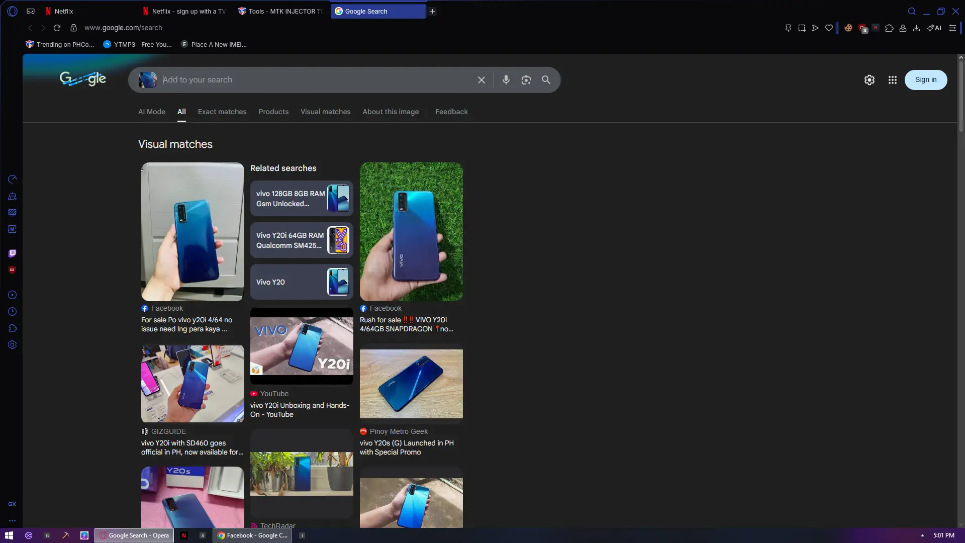Open the sidebar Player icon
The image size is (965, 543).
coord(13,295)
